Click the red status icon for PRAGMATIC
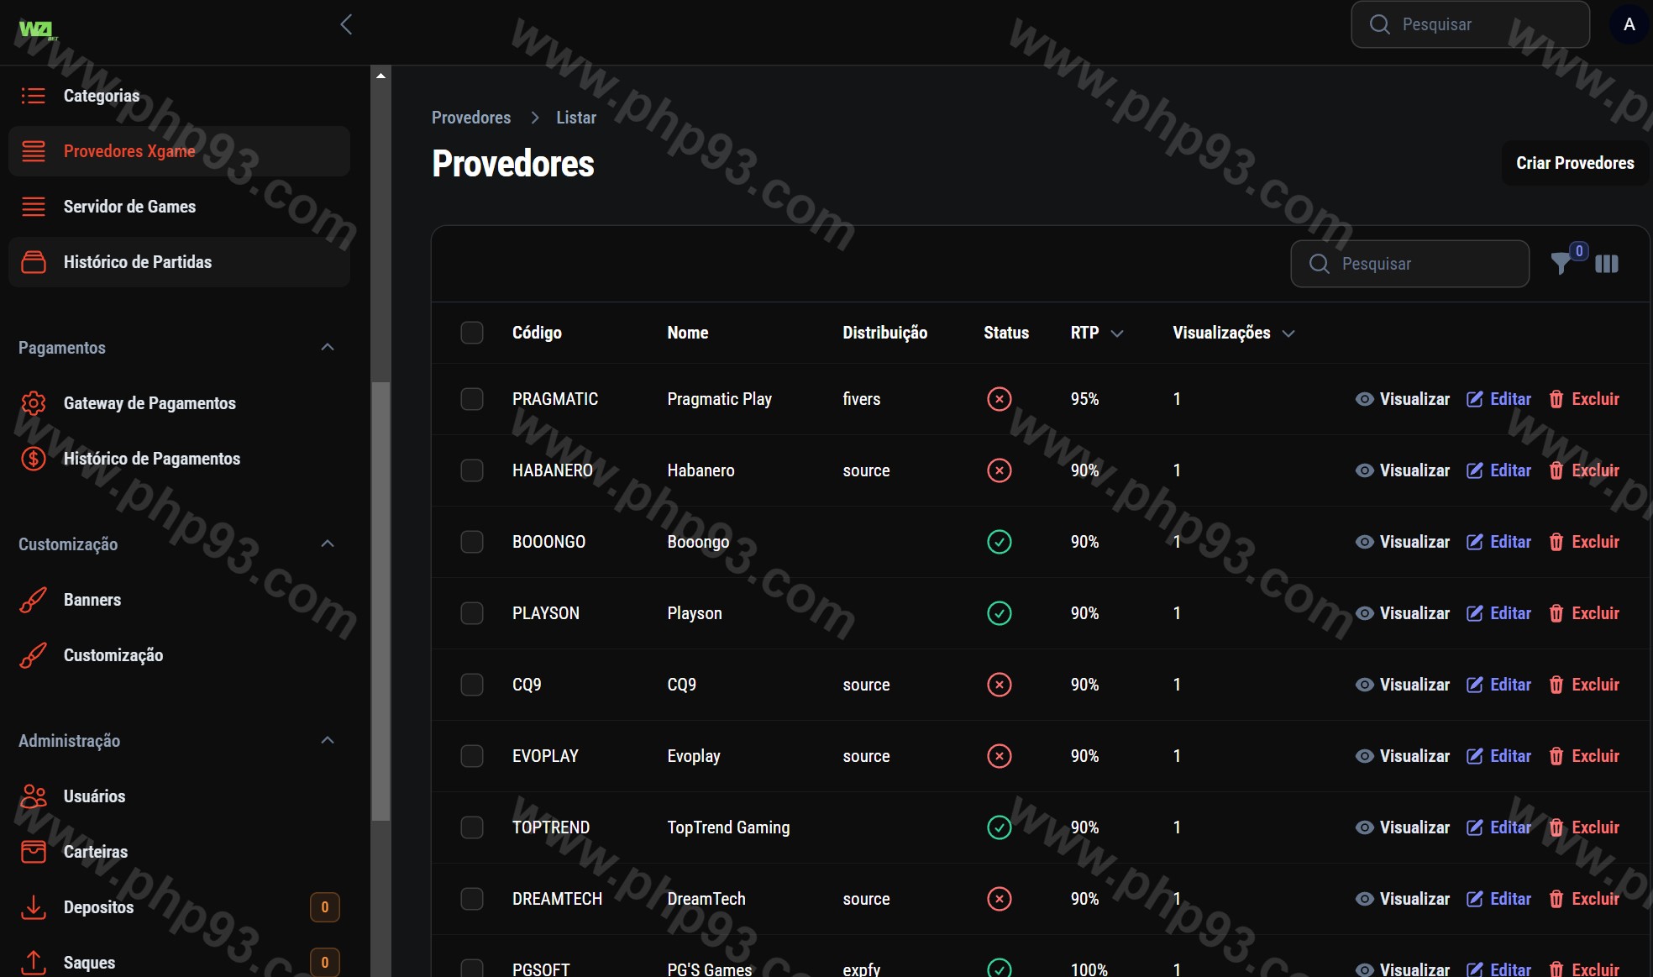 [999, 399]
